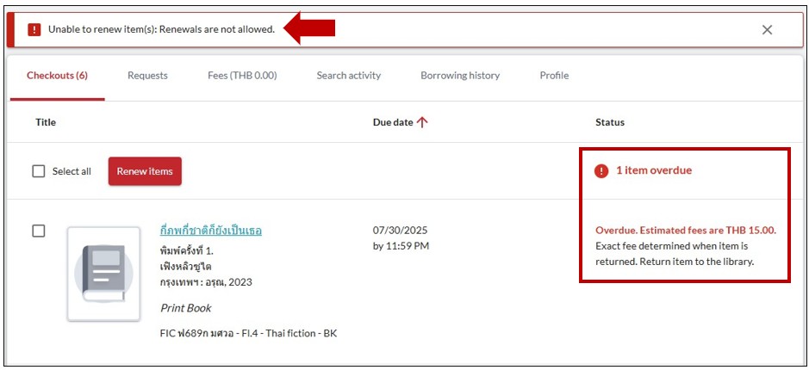Image resolution: width=809 pixels, height=370 pixels.
Task: View the Borrowing history tab
Action: (460, 76)
